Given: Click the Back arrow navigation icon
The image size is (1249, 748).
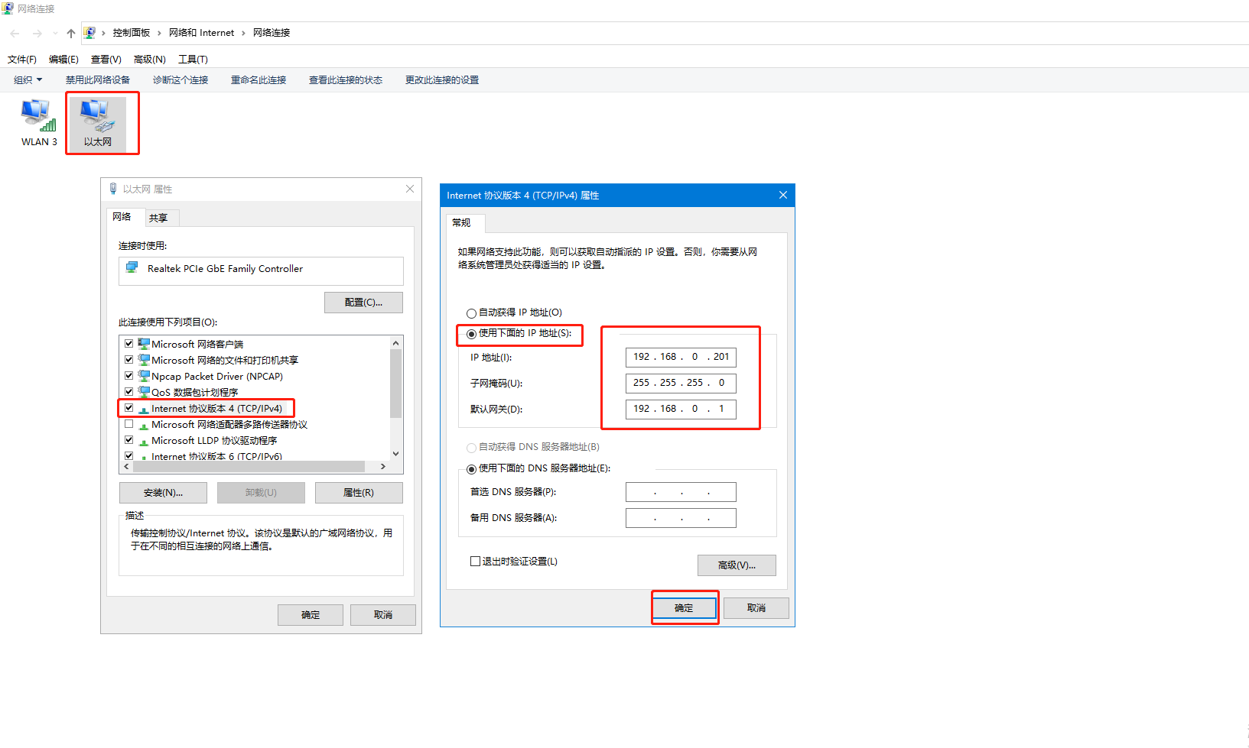Looking at the screenshot, I should [x=15, y=33].
